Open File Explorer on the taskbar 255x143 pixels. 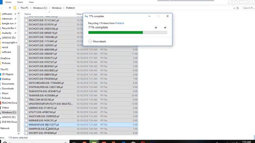(x=94, y=142)
